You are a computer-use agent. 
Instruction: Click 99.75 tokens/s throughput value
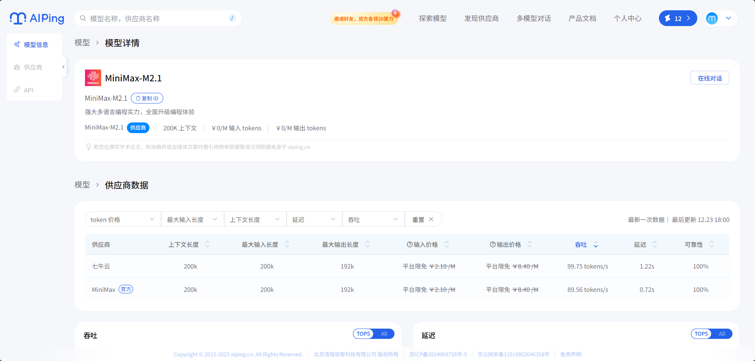(588, 266)
